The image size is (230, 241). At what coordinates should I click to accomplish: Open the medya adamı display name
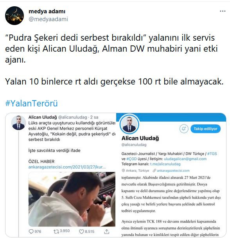(x=47, y=11)
